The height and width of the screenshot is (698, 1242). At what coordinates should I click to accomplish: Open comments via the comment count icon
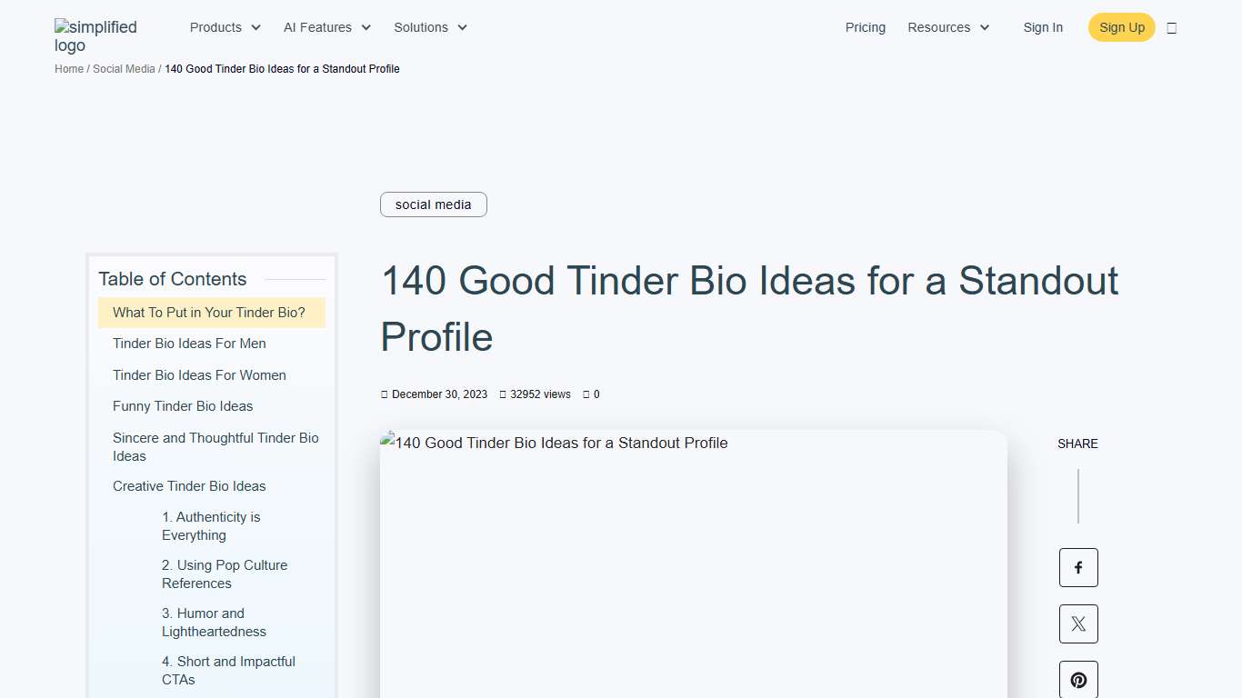coord(586,394)
